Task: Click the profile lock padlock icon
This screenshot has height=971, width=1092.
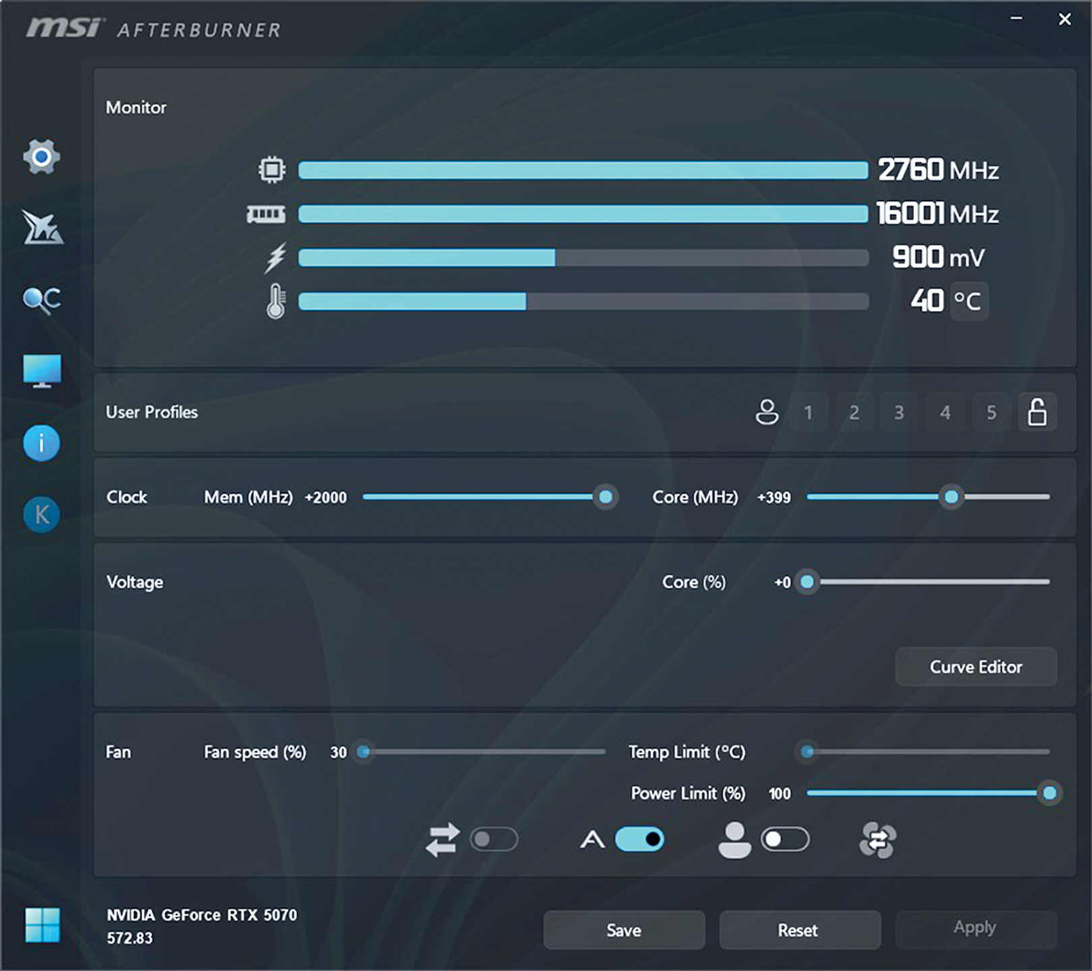Action: click(x=1037, y=412)
